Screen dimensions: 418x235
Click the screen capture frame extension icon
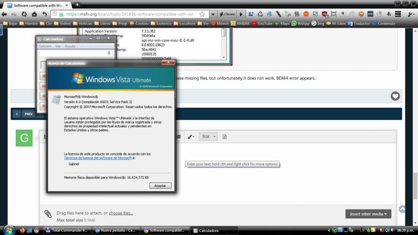(334, 14)
